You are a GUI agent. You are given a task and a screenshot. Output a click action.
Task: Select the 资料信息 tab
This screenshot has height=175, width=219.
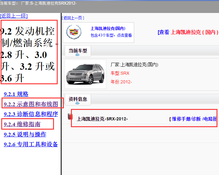[x=78, y=99]
